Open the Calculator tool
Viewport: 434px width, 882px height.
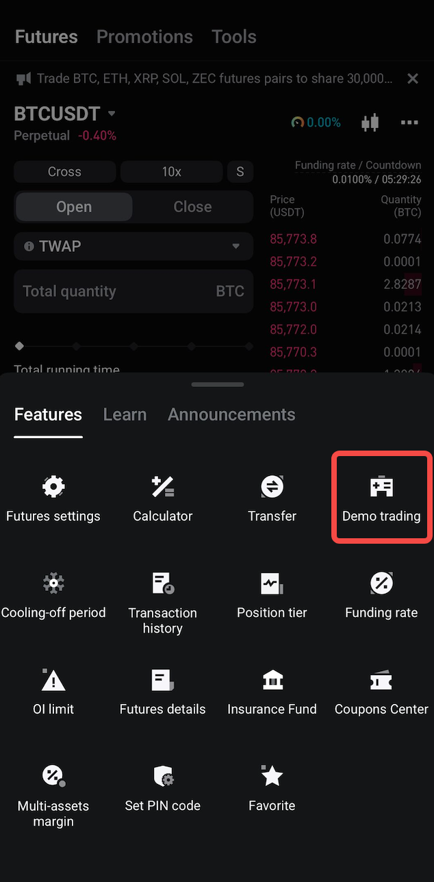point(162,496)
